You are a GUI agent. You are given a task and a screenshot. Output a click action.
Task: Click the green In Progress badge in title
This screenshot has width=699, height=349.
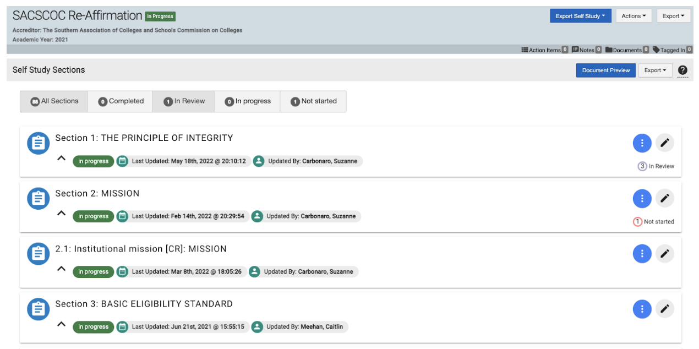pos(160,17)
